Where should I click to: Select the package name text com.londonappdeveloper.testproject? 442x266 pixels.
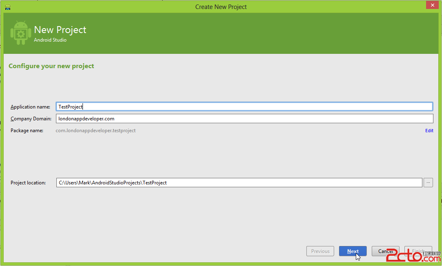coord(96,131)
